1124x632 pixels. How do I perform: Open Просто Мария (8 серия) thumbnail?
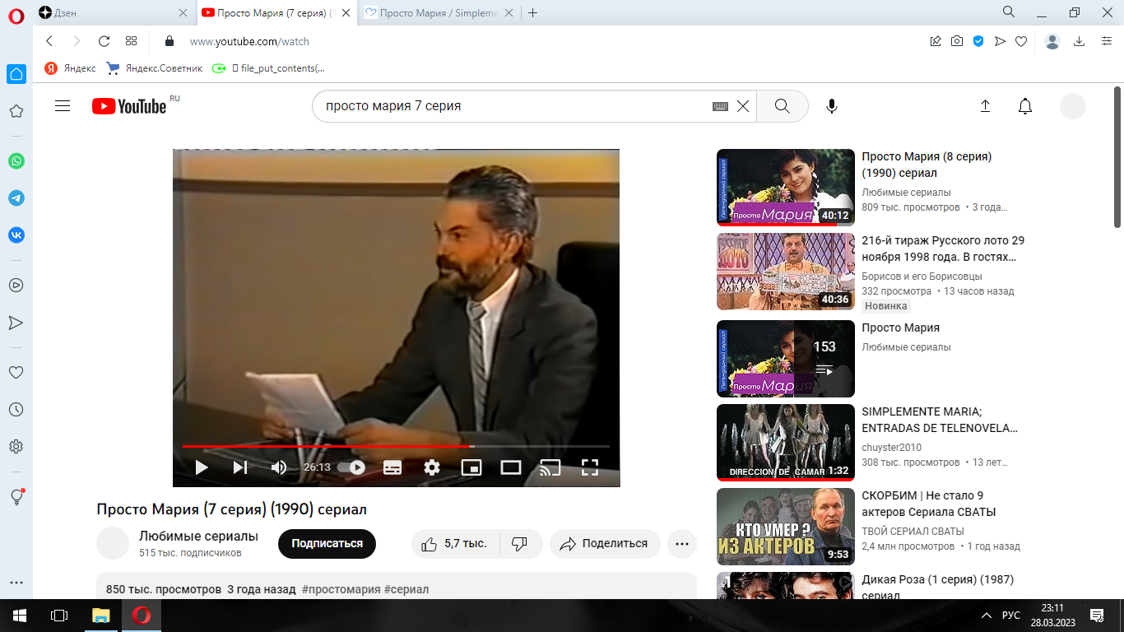(786, 188)
